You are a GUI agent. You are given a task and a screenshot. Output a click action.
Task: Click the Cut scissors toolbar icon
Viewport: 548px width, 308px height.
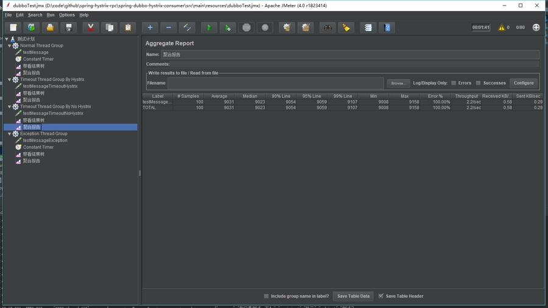pos(91,27)
